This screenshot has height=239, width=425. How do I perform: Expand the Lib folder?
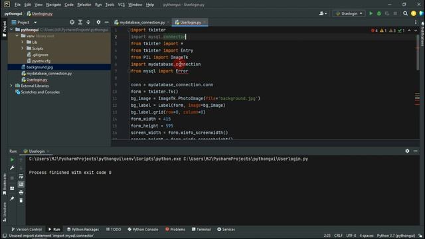click(x=23, y=42)
